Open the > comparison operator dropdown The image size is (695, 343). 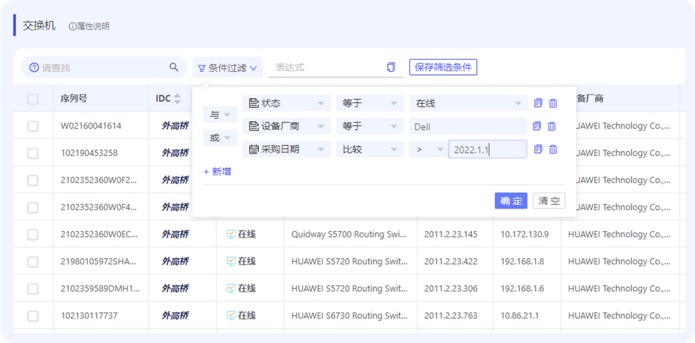point(428,149)
